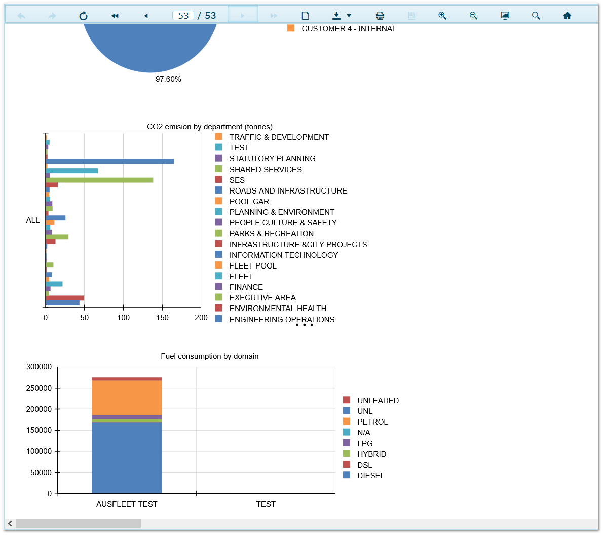This screenshot has height=535, width=603.
Task: Toggle the full screen view icon
Action: click(x=505, y=16)
